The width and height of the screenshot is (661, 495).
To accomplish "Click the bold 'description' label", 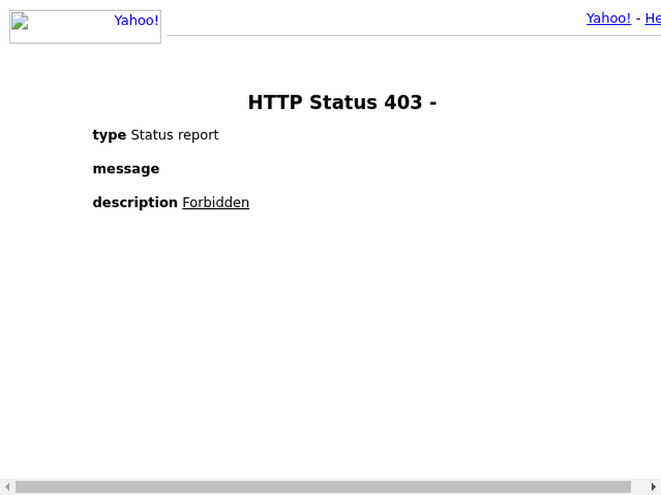I will click(x=135, y=202).
